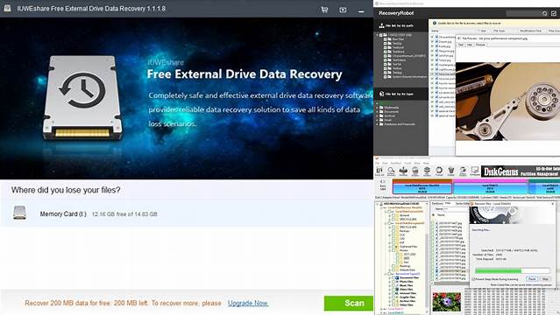Click the RecoveryRobot save icon next to home
560x315 pixels.
coord(554,13)
